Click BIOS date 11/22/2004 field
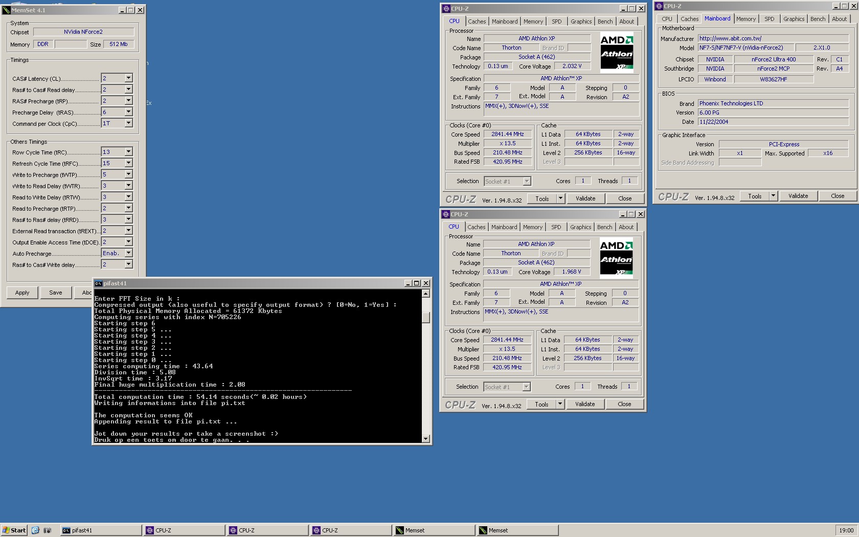The image size is (859, 537). (x=773, y=122)
